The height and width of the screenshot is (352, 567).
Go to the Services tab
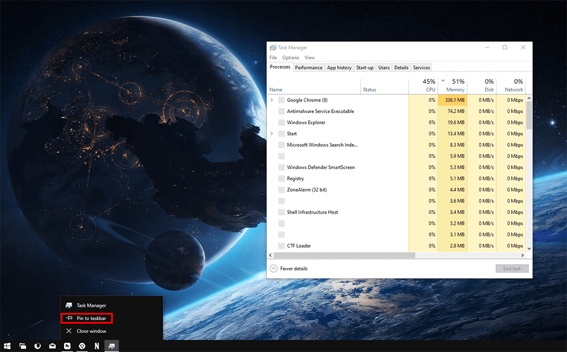[x=422, y=67]
